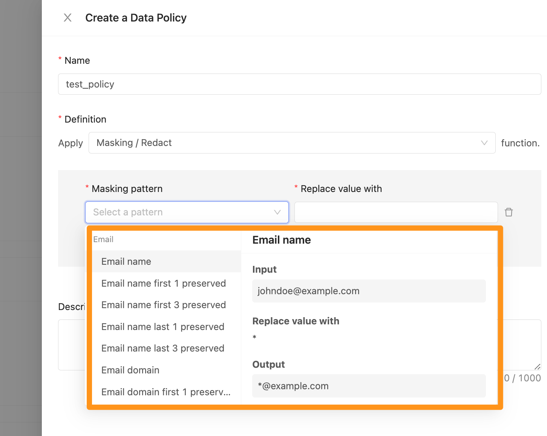Image resolution: width=547 pixels, height=436 pixels.
Task: Click the *@example.com output sample
Action: (x=293, y=386)
